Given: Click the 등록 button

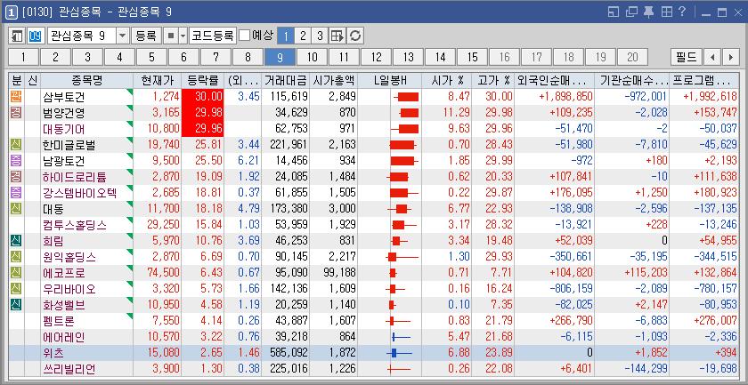Looking at the screenshot, I should [146, 36].
